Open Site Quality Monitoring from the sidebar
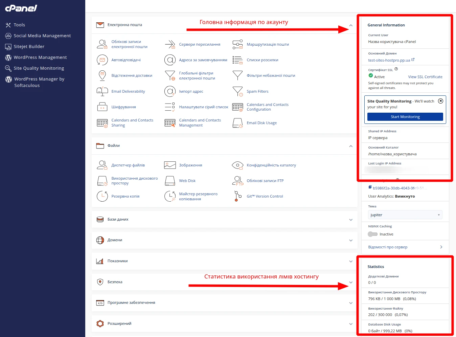This screenshot has height=337, width=456. click(x=39, y=68)
